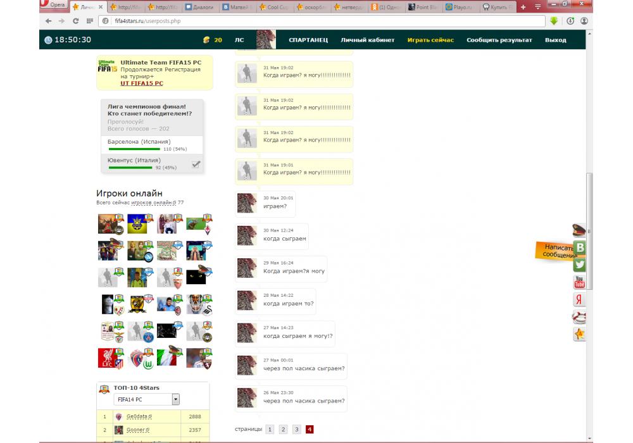Open the Opera main menu button
This screenshot has width=633, height=443.
(x=53, y=6)
